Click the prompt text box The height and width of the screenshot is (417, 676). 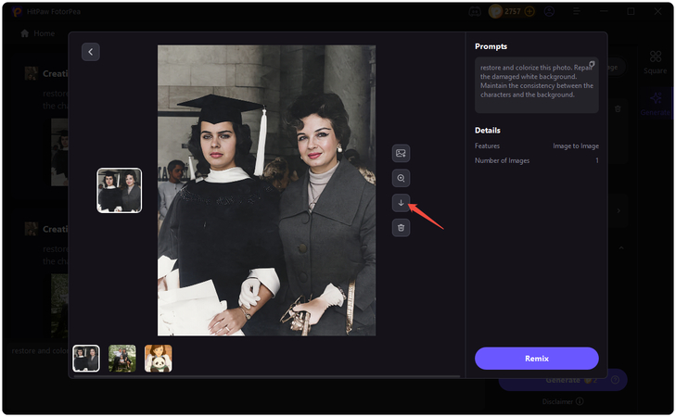coord(537,85)
